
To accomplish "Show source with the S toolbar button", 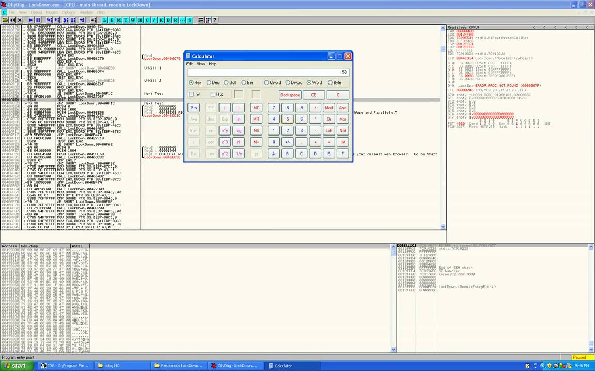I will (x=190, y=20).
